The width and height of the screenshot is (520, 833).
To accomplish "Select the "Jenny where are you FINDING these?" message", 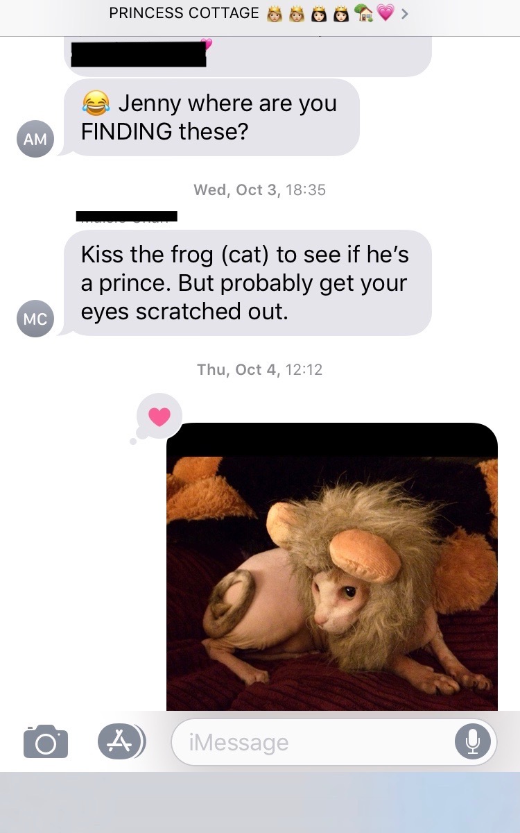I will (211, 117).
